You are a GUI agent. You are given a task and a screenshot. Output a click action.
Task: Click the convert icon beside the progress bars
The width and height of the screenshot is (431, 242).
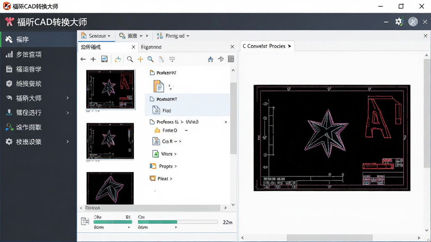tap(85, 221)
